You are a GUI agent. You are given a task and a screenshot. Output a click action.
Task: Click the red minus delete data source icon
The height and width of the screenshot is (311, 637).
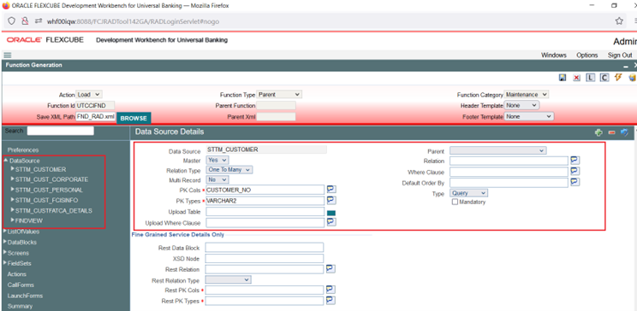[612, 132]
